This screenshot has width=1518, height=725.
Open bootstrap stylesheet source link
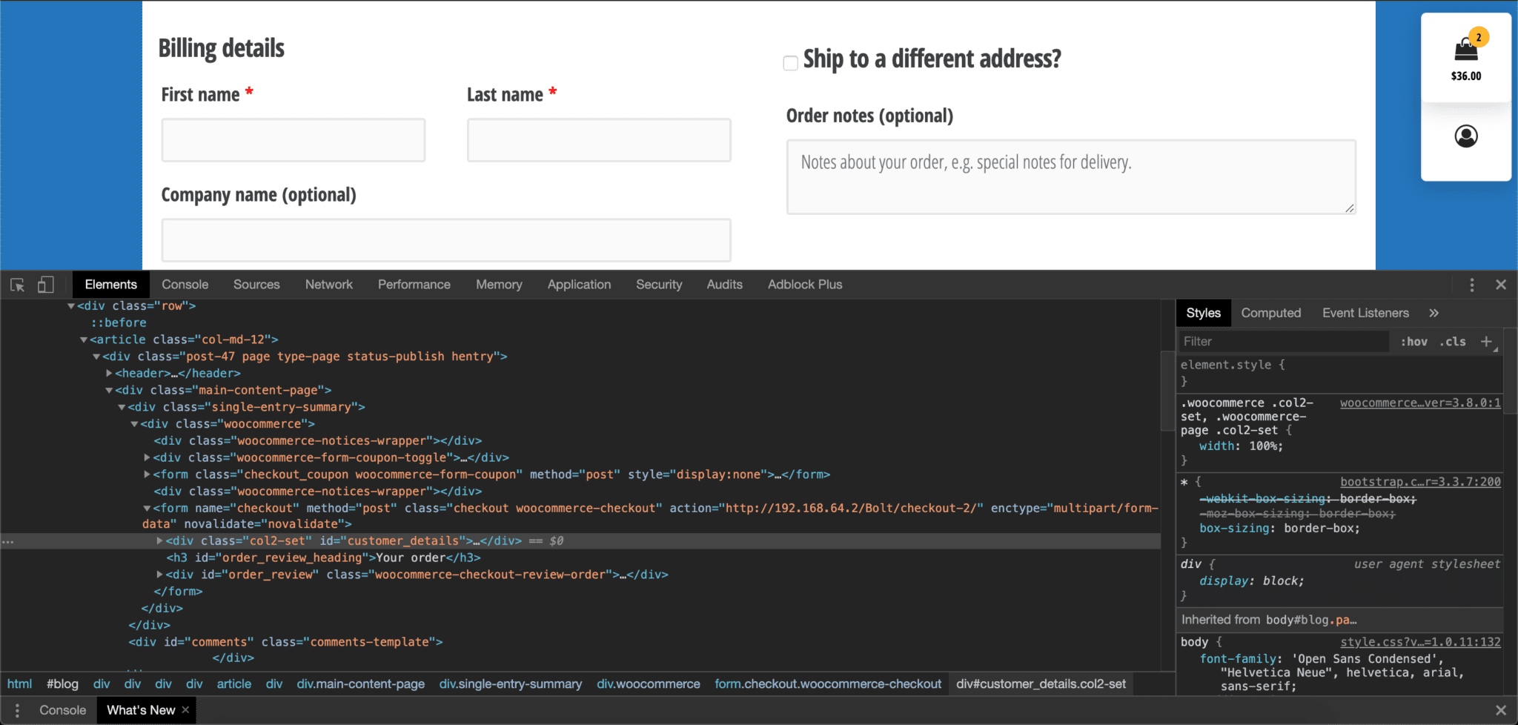(1420, 482)
